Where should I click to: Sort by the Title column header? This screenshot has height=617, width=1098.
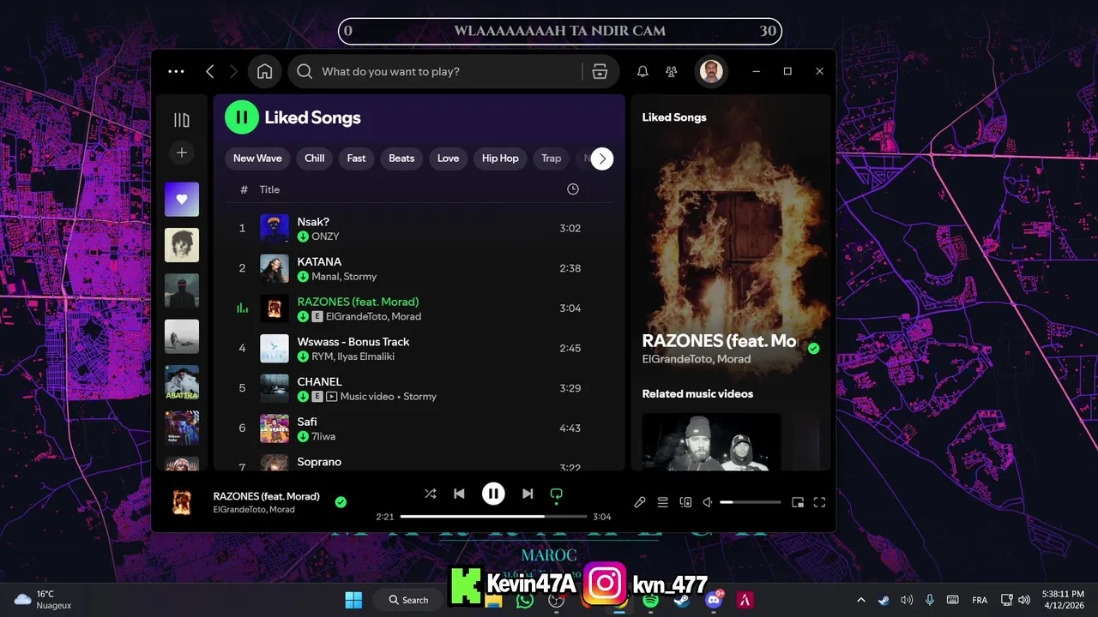[x=269, y=189]
